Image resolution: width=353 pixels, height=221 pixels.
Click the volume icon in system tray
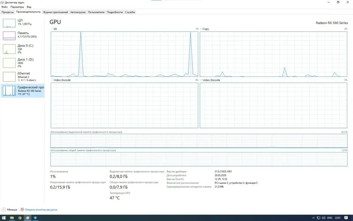tap(323, 218)
